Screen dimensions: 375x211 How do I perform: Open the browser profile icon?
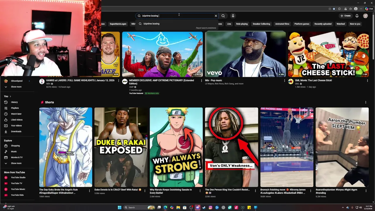pyautogui.click(x=356, y=9)
